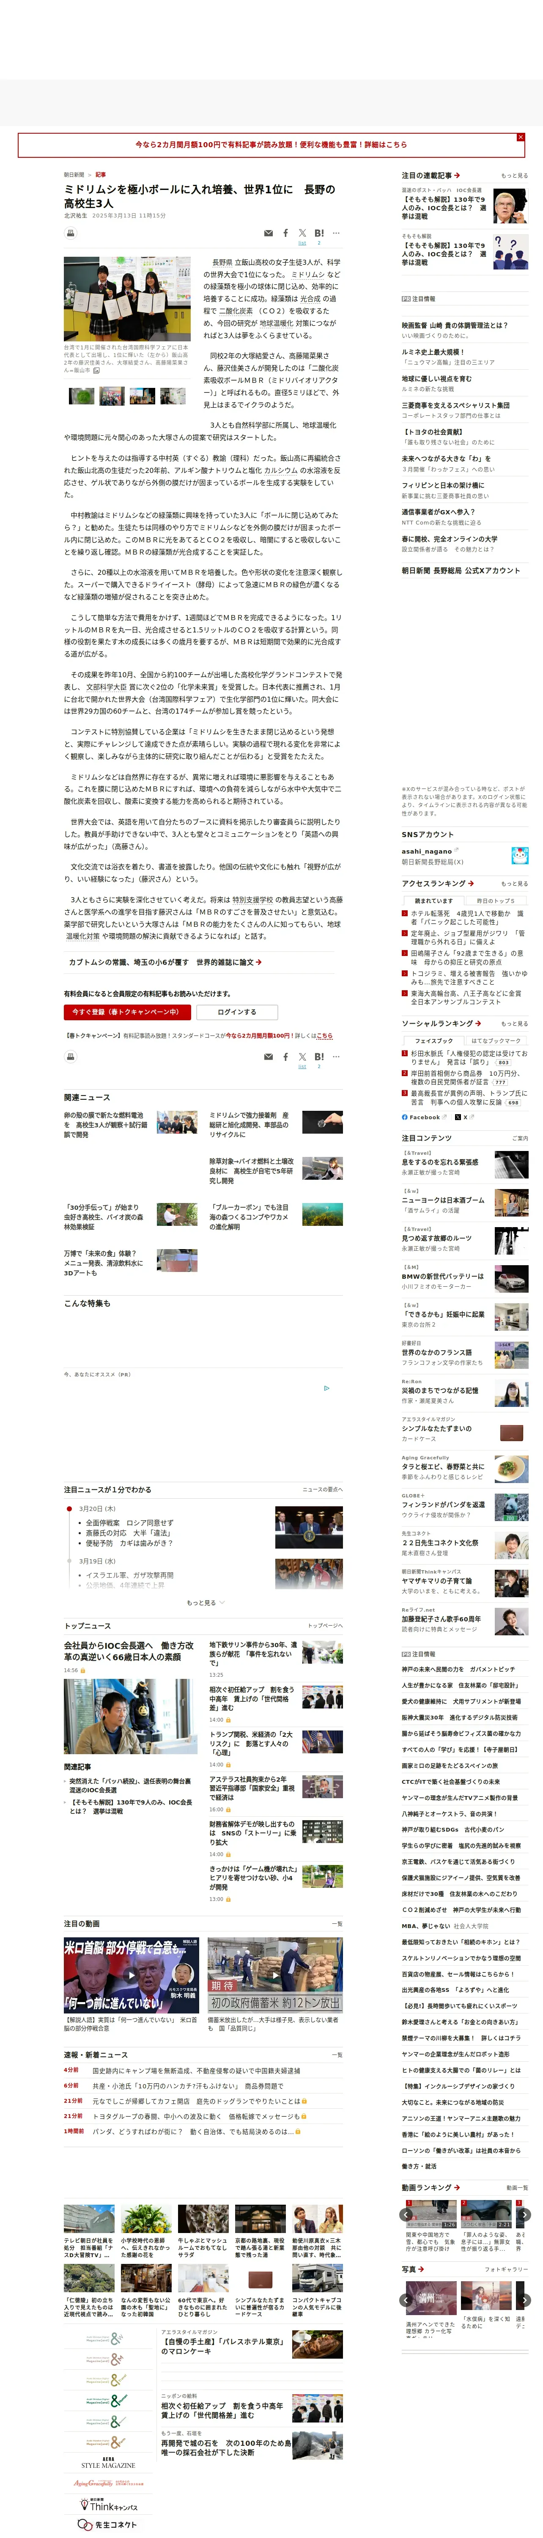Share article on Facebook icon below headline

coord(286,233)
